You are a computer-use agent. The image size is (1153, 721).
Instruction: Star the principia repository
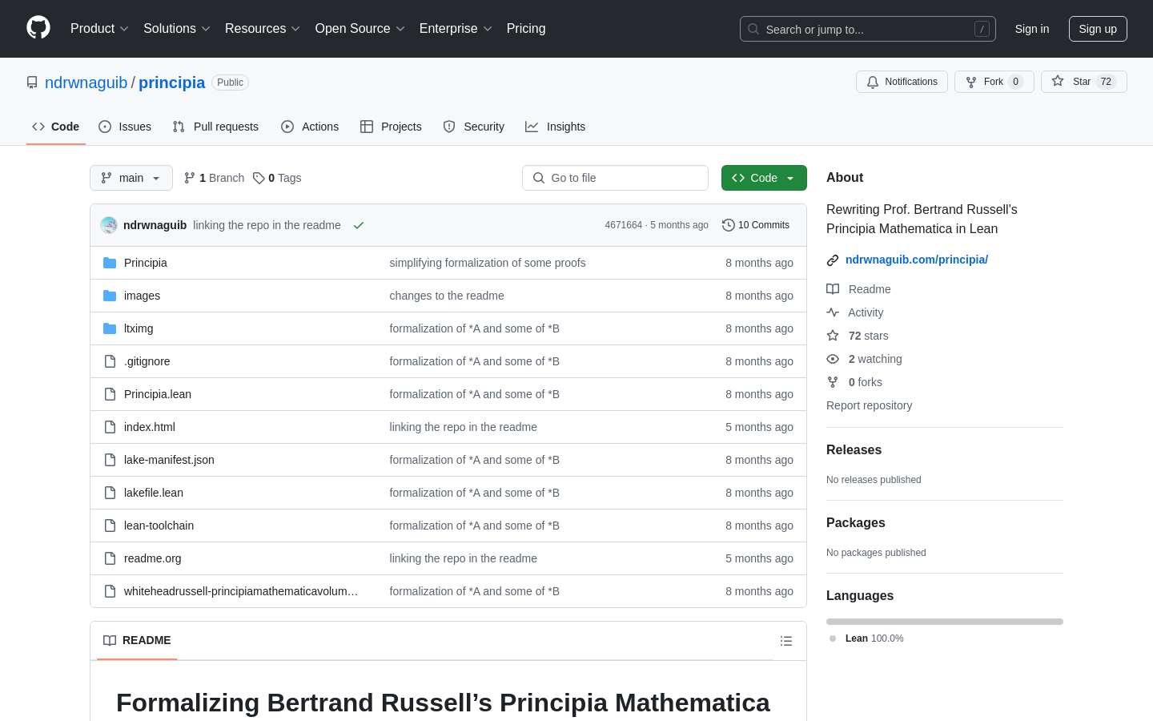tap(1083, 82)
